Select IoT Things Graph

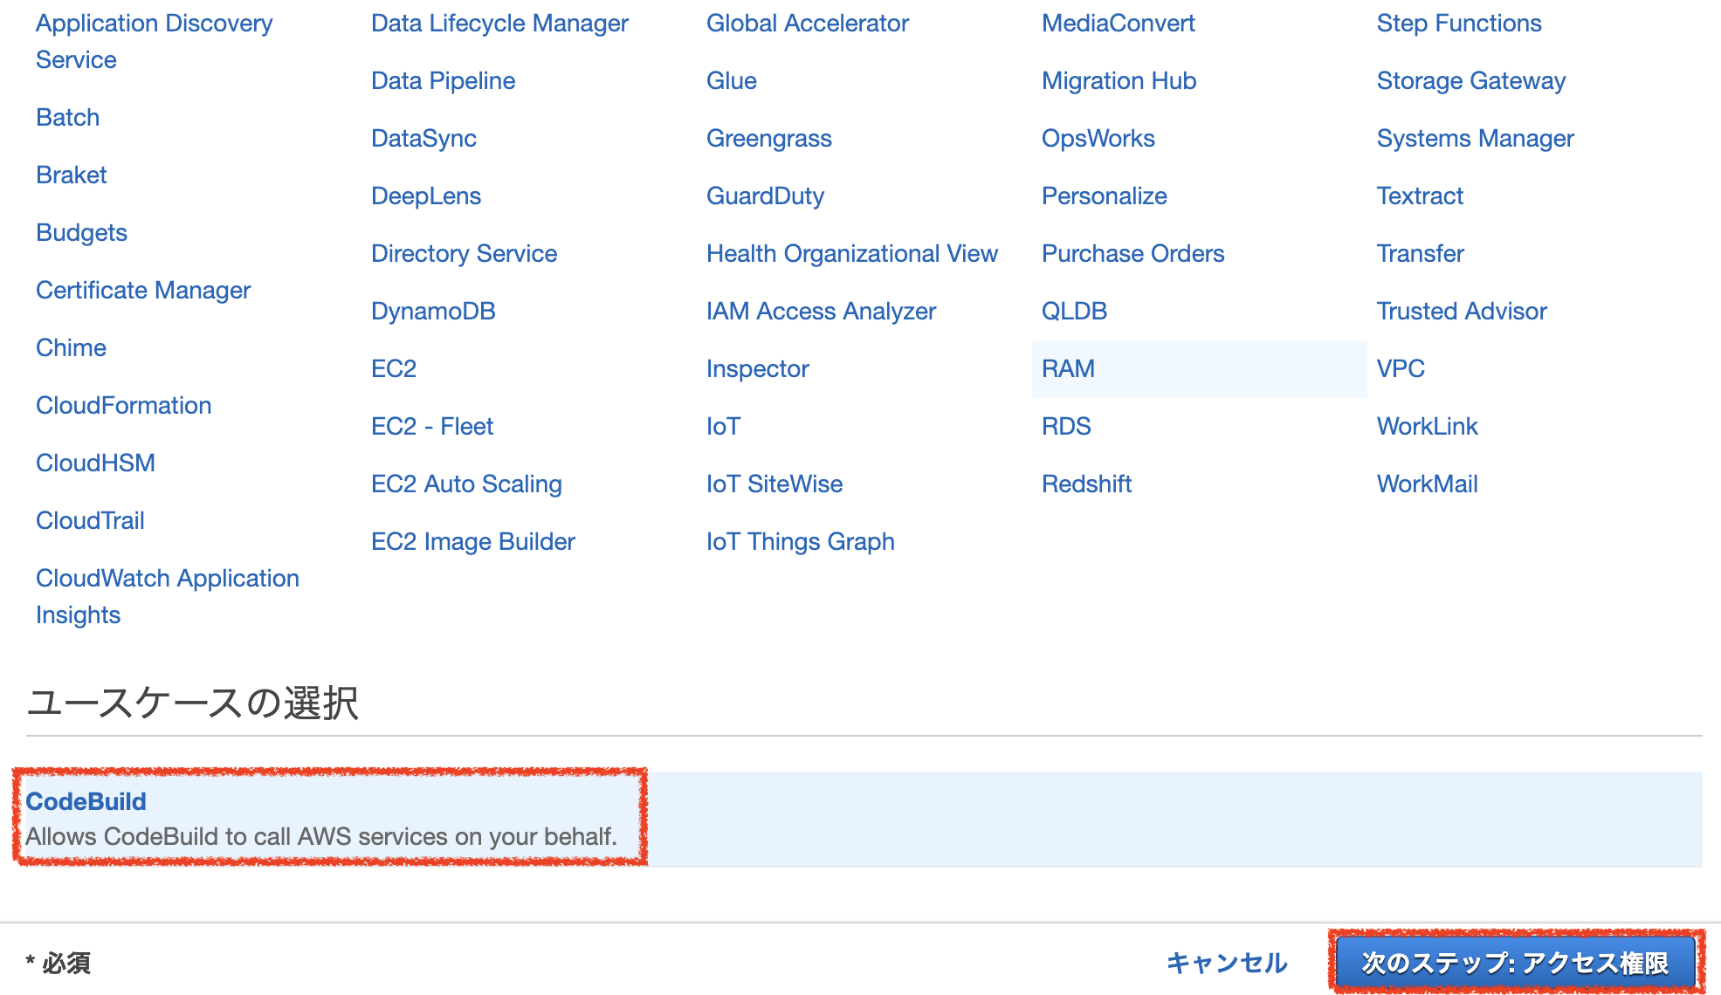coord(801,541)
